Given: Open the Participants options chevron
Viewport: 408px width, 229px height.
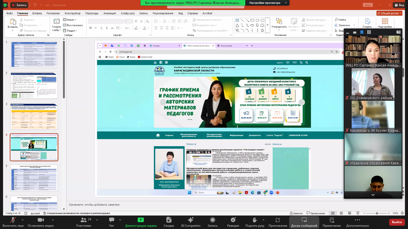Looking at the screenshot, I should [x=97, y=220].
